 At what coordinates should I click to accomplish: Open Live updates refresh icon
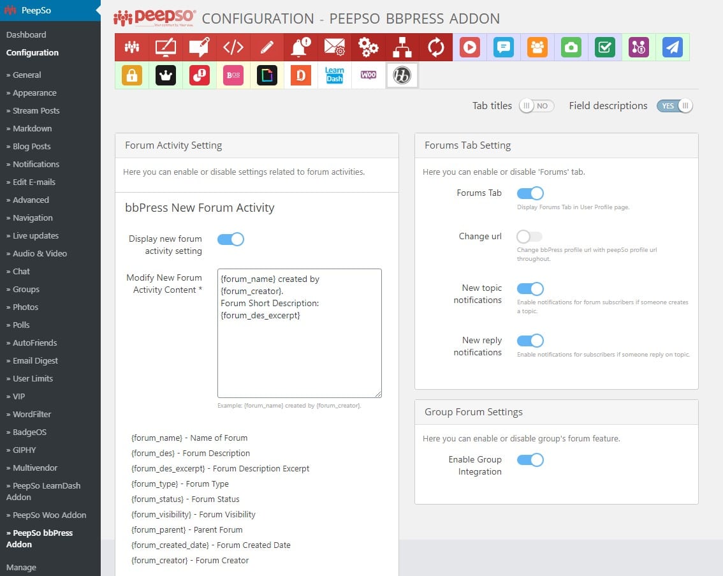point(435,47)
